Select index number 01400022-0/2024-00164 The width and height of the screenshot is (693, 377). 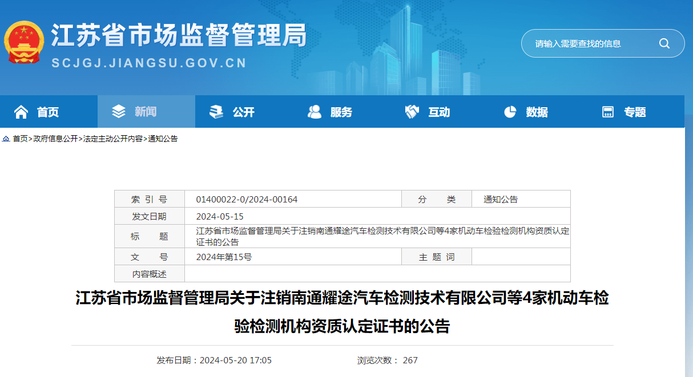(247, 199)
